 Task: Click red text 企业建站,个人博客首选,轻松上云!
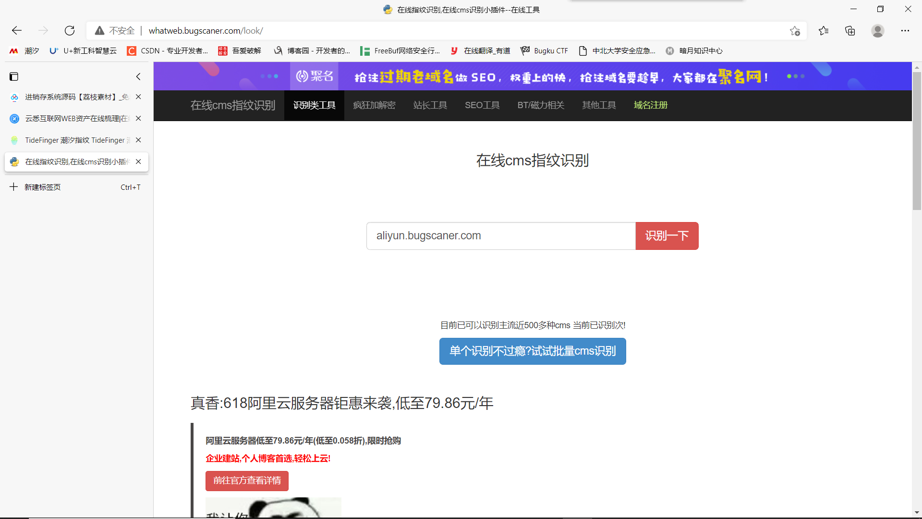click(x=268, y=458)
